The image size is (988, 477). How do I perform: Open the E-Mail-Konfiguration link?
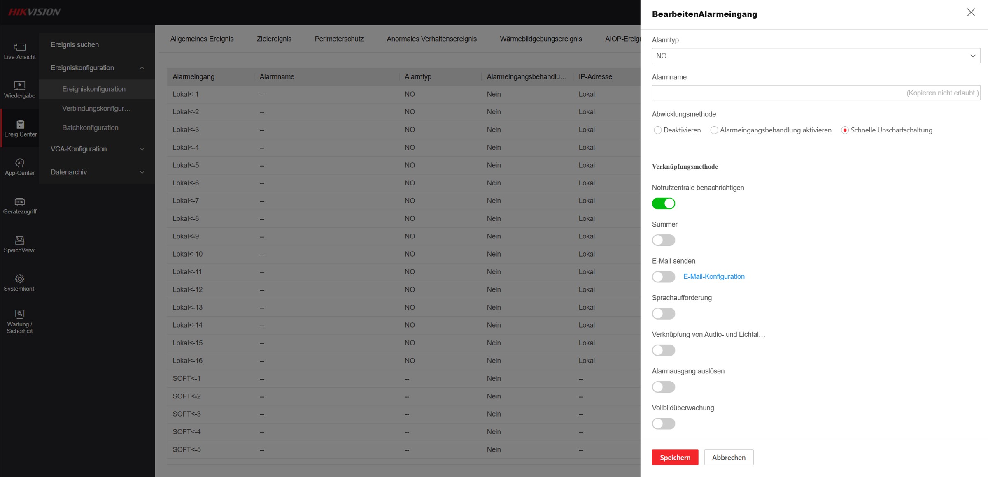coord(713,277)
